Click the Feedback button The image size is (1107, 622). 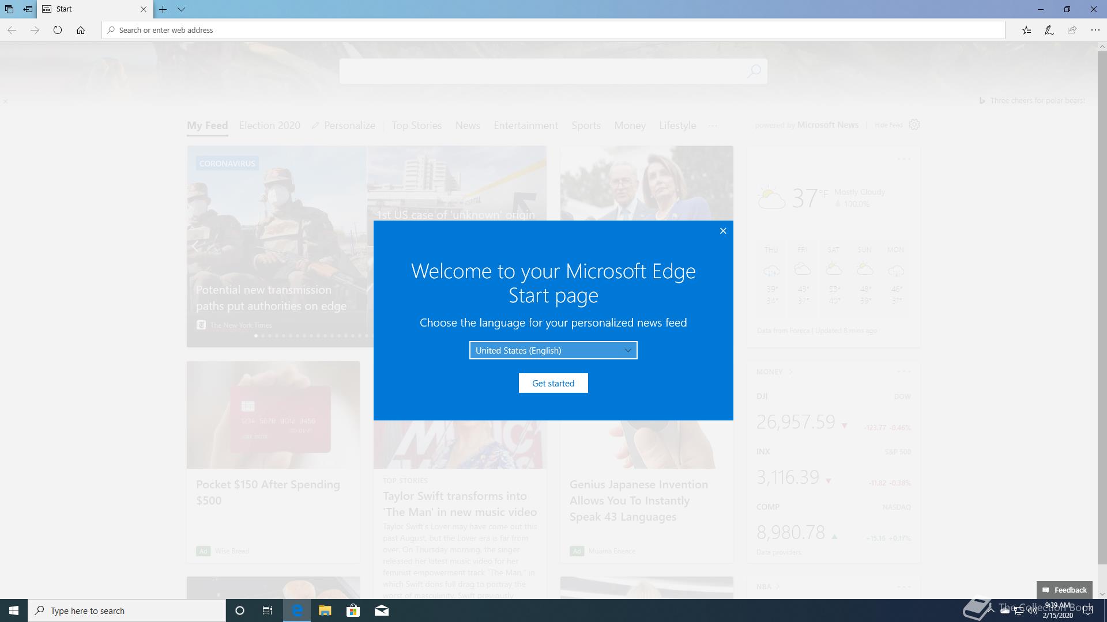coord(1064,590)
